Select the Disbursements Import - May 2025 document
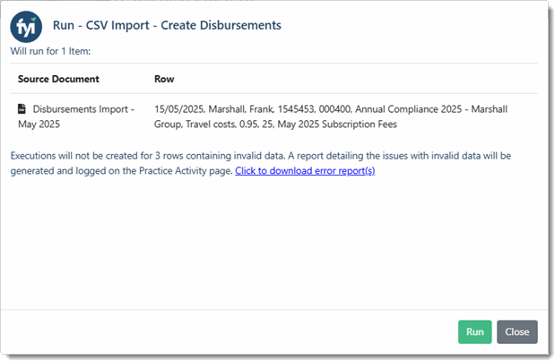The width and height of the screenshot is (555, 361). (x=76, y=116)
